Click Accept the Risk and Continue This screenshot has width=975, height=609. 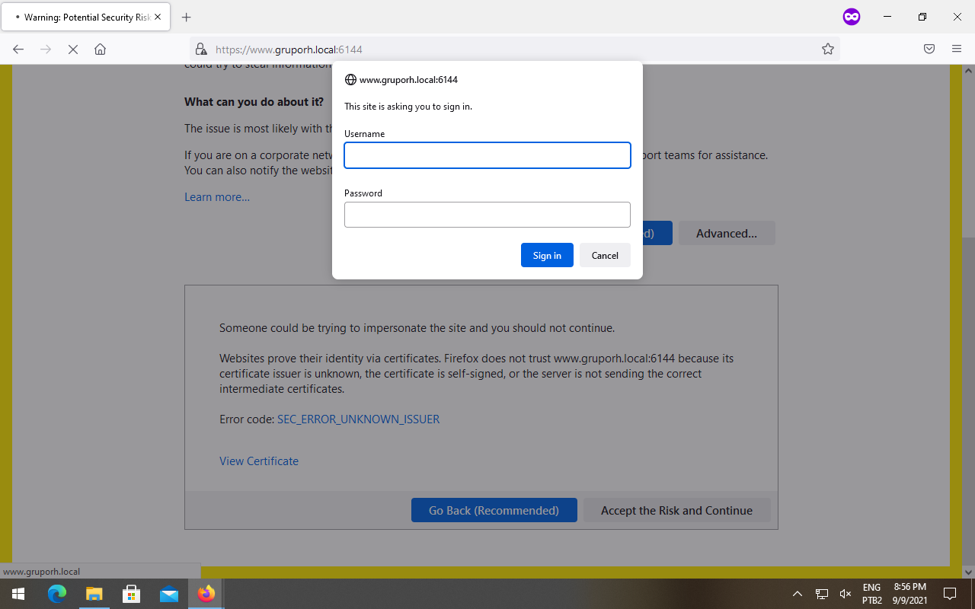(676, 510)
